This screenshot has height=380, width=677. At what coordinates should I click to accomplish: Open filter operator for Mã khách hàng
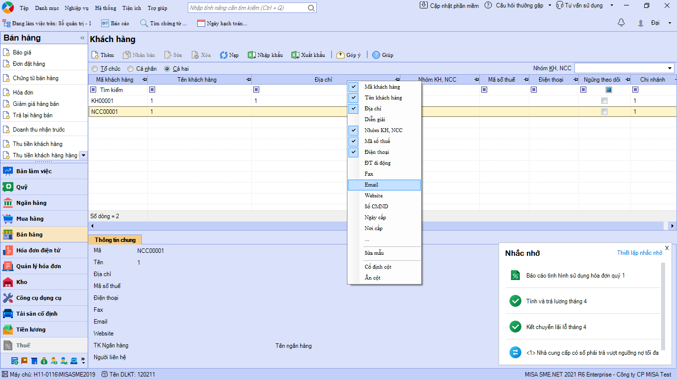click(93, 90)
